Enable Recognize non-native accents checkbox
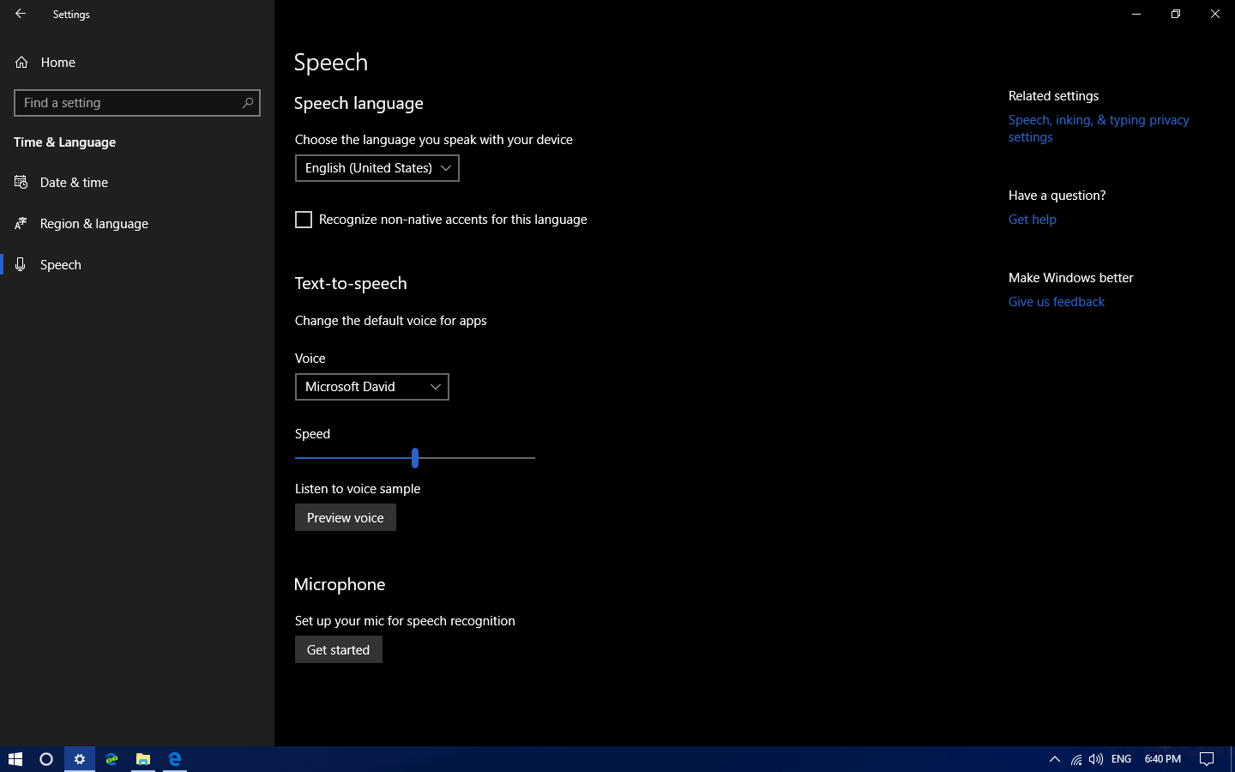 [304, 220]
